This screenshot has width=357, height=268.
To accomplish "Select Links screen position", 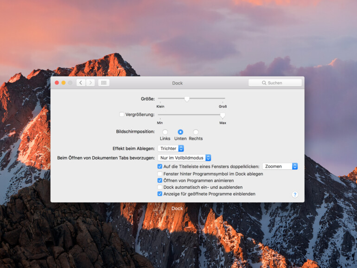I will (165, 132).
